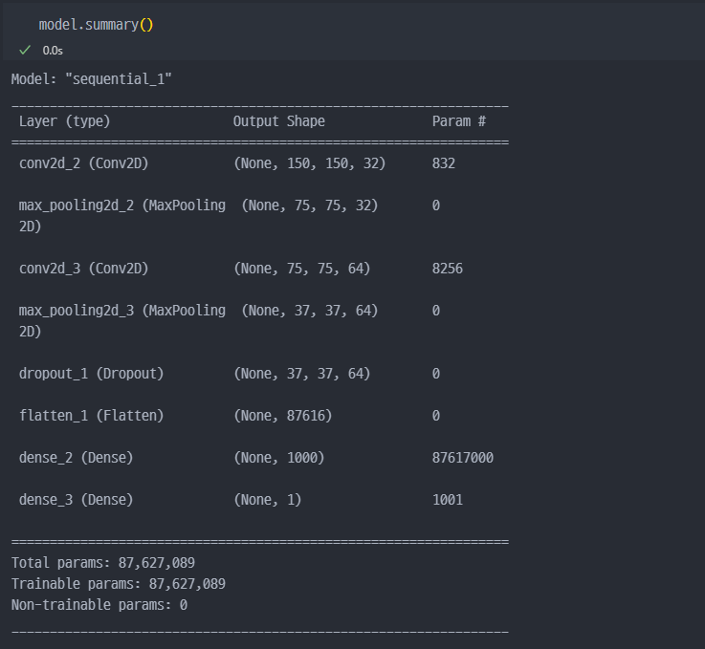Screen dimensions: 705x649
Task: Click the Non-trainable params: 0 line
Action: (x=99, y=604)
